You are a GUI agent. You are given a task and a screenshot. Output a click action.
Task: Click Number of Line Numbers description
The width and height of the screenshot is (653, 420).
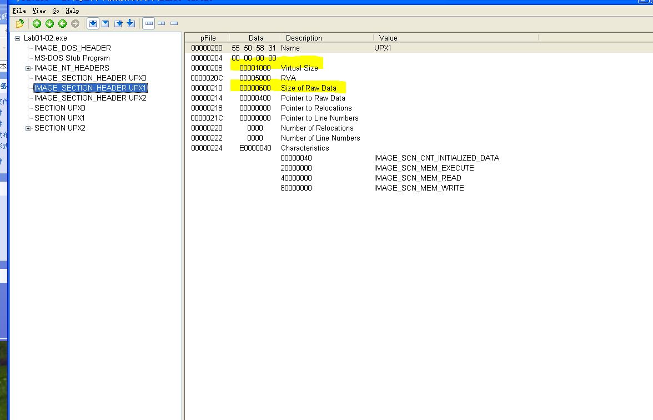321,138
